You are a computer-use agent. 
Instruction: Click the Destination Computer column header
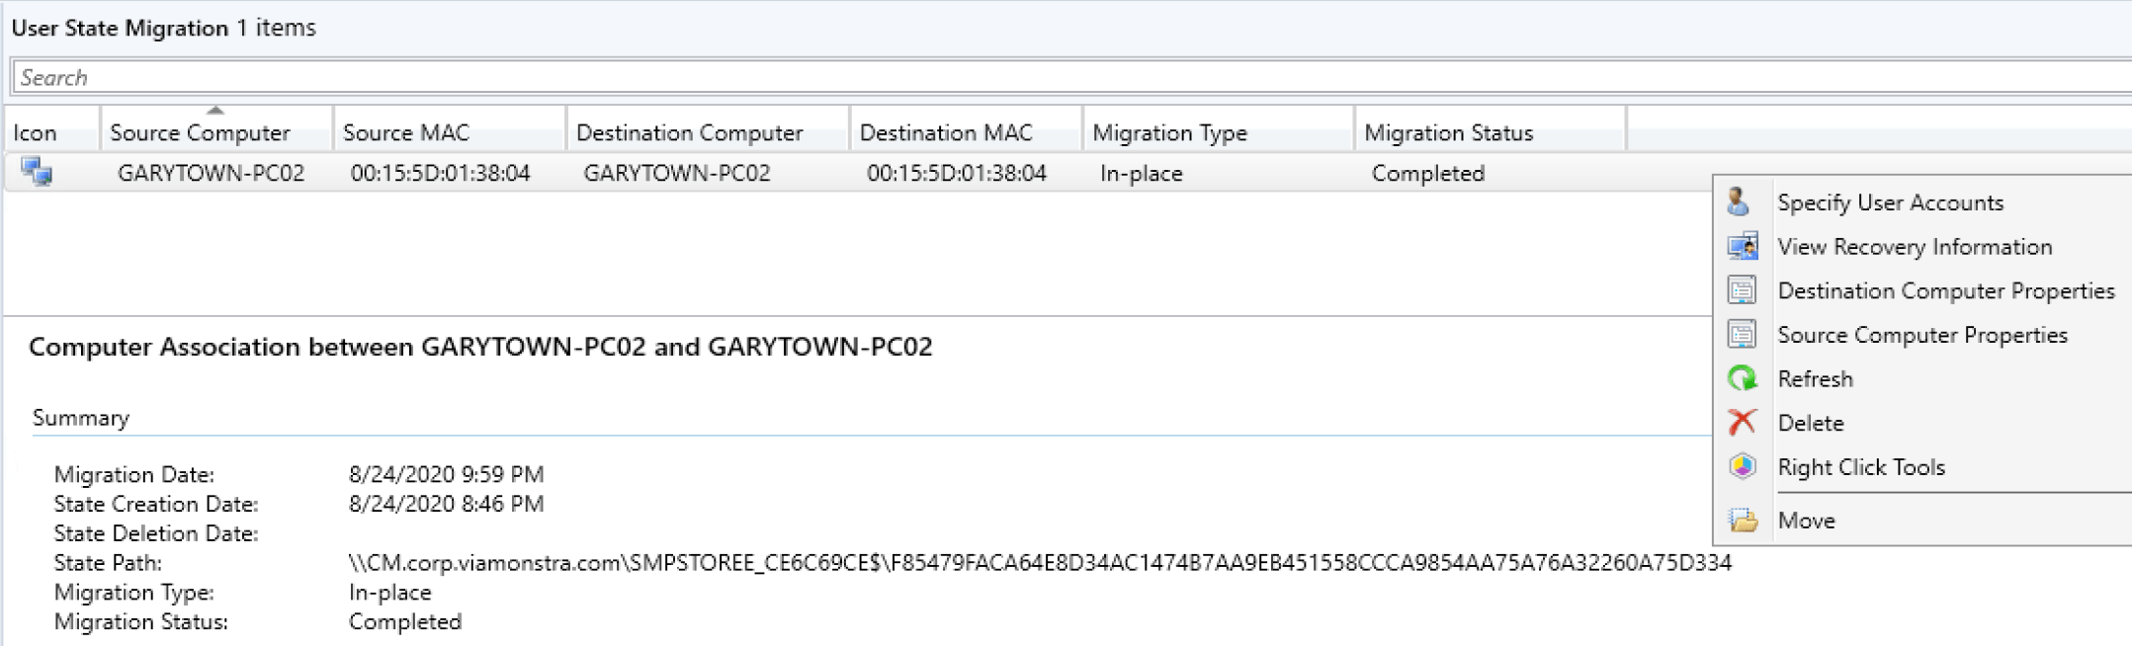pos(689,132)
